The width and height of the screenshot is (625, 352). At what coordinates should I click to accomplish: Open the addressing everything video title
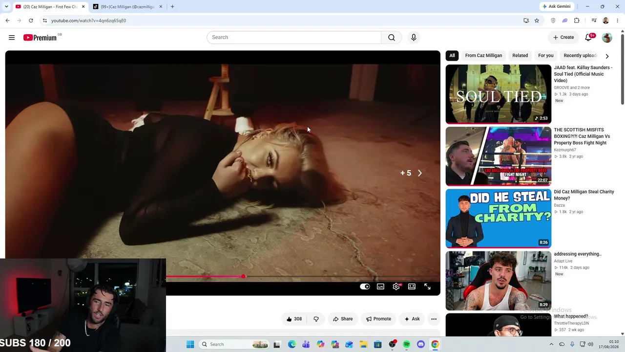click(578, 254)
